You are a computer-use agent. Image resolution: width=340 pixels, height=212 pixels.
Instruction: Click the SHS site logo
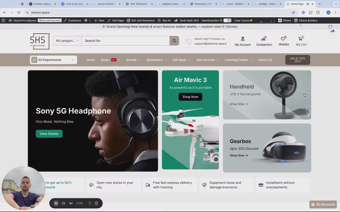click(x=40, y=41)
